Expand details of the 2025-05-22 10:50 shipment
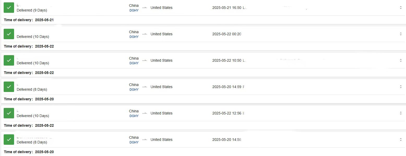The width and height of the screenshot is (406, 156). (401, 60)
